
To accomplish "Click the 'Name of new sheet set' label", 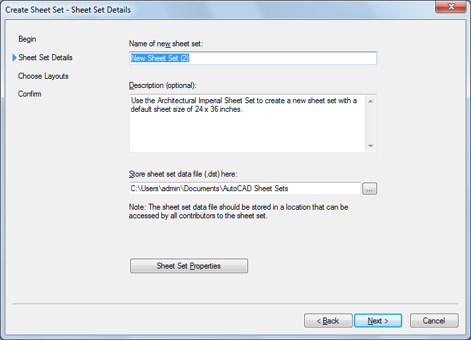I will [x=165, y=44].
